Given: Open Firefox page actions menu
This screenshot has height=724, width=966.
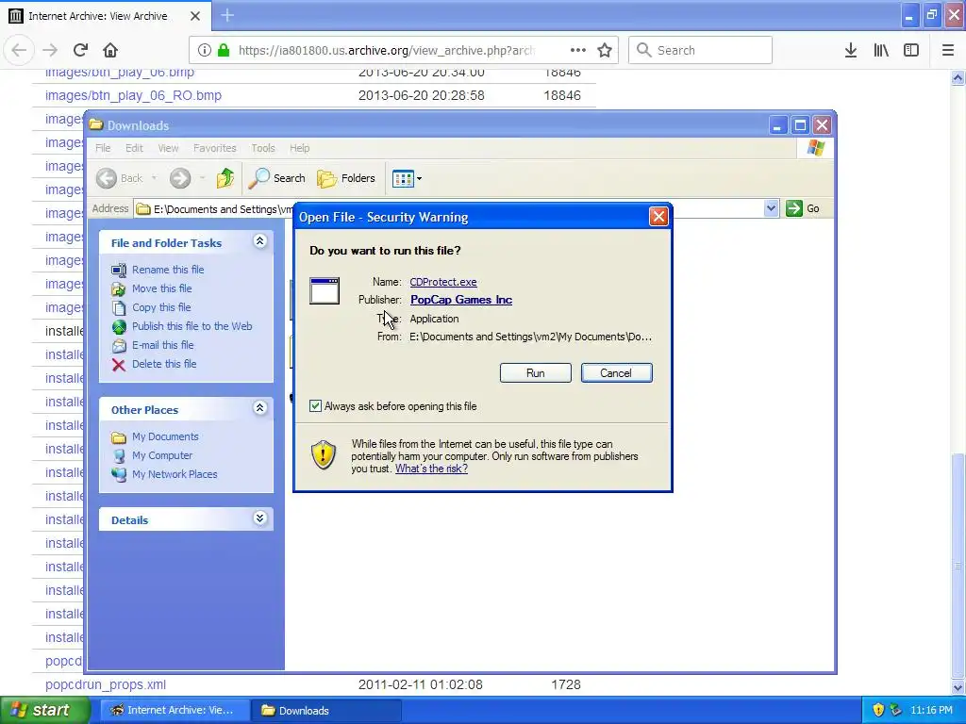Looking at the screenshot, I should point(578,51).
